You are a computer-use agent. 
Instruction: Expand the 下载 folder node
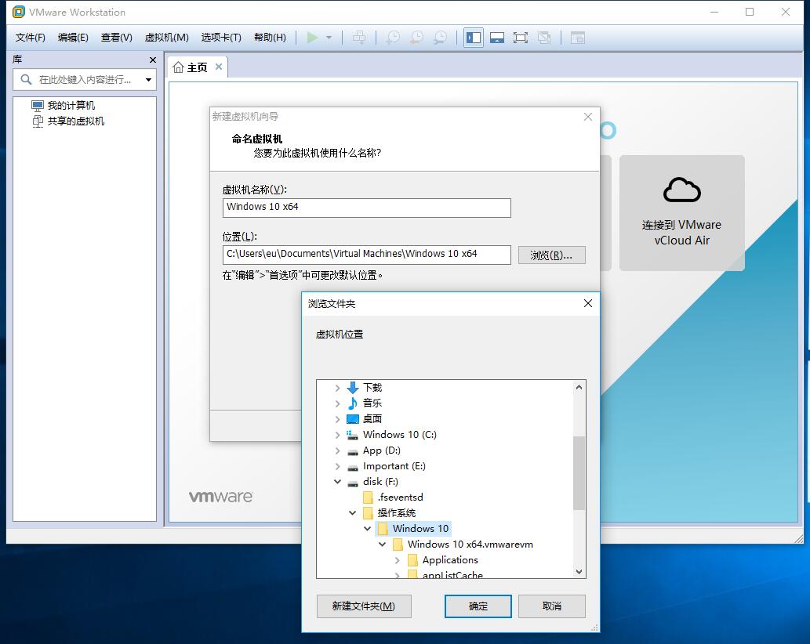tap(337, 388)
